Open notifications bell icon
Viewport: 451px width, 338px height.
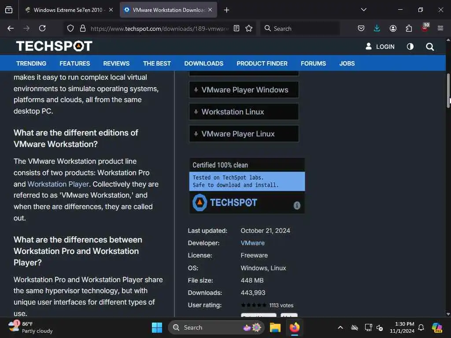[x=421, y=327]
